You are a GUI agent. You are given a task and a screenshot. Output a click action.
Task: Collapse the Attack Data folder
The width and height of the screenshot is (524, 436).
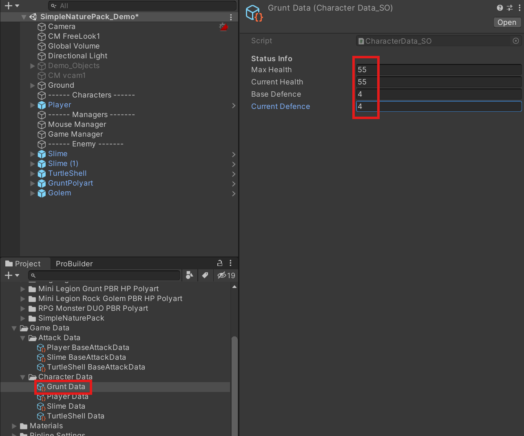23,338
